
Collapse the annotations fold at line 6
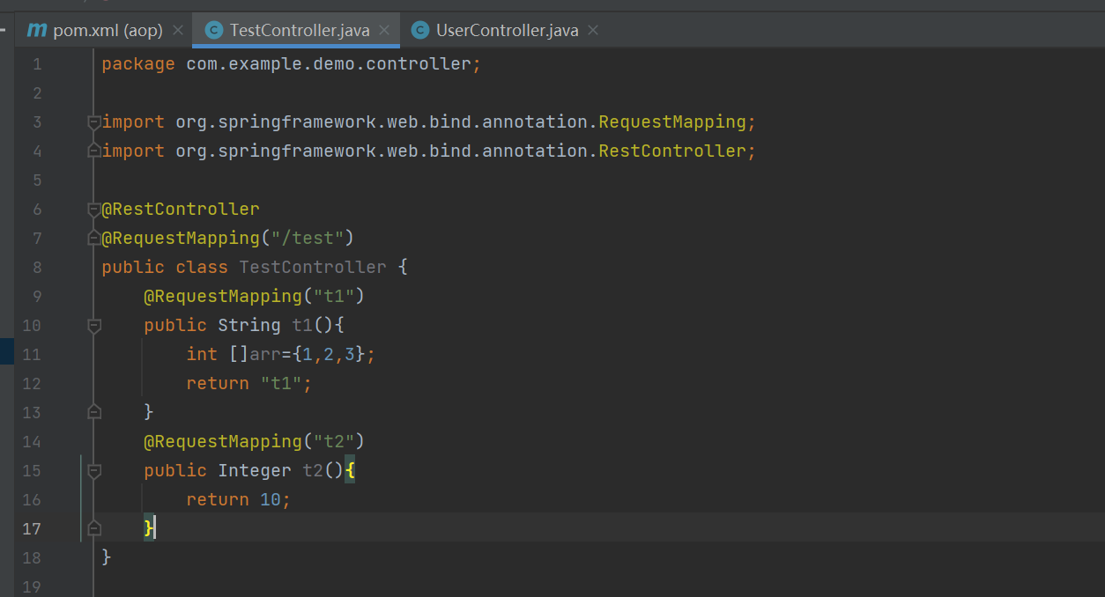tap(94, 210)
